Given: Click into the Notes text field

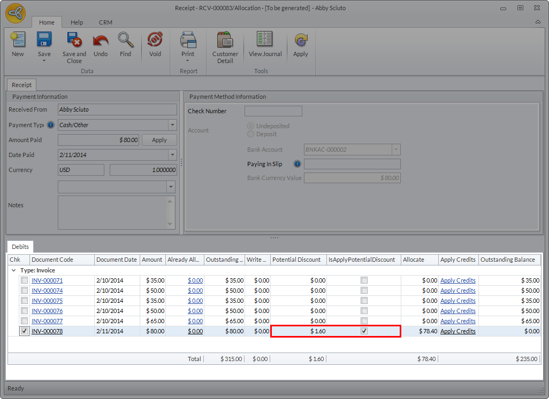Looking at the screenshot, I should pos(112,212).
